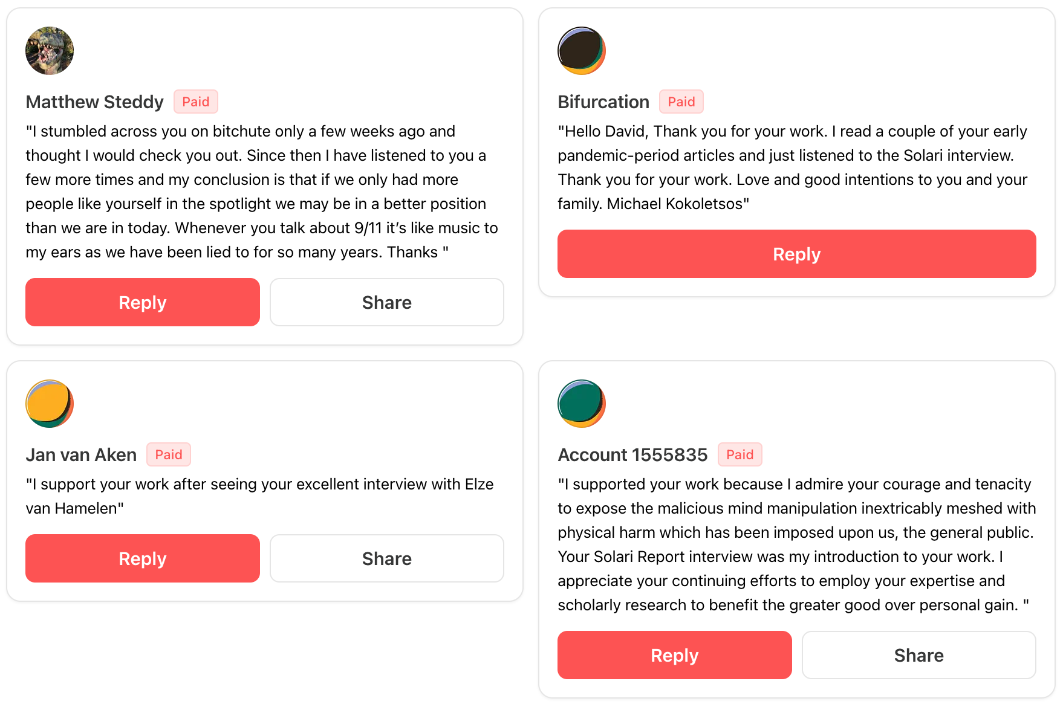The height and width of the screenshot is (707, 1063).
Task: Click Jan van Aken's yellow avatar
Action: click(50, 404)
